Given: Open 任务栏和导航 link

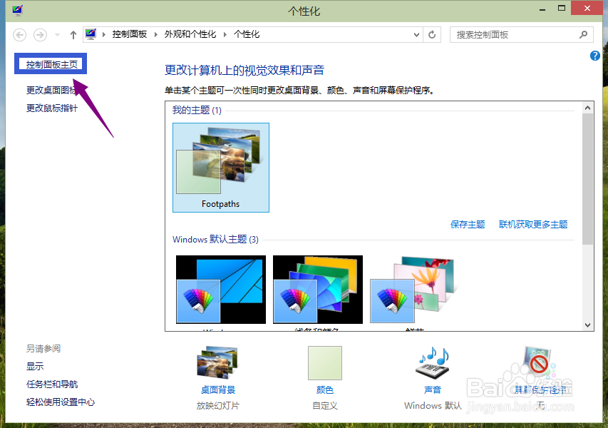Looking at the screenshot, I should (52, 384).
